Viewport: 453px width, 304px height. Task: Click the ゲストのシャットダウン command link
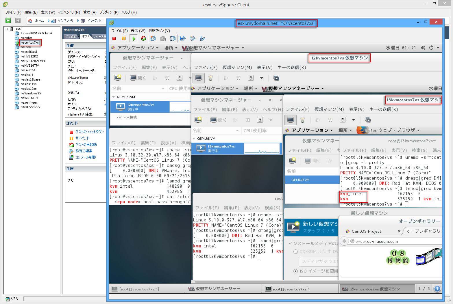[x=89, y=132]
